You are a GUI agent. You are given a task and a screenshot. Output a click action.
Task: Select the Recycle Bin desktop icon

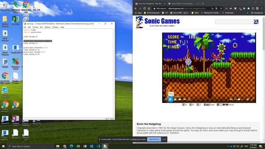coord(5,7)
